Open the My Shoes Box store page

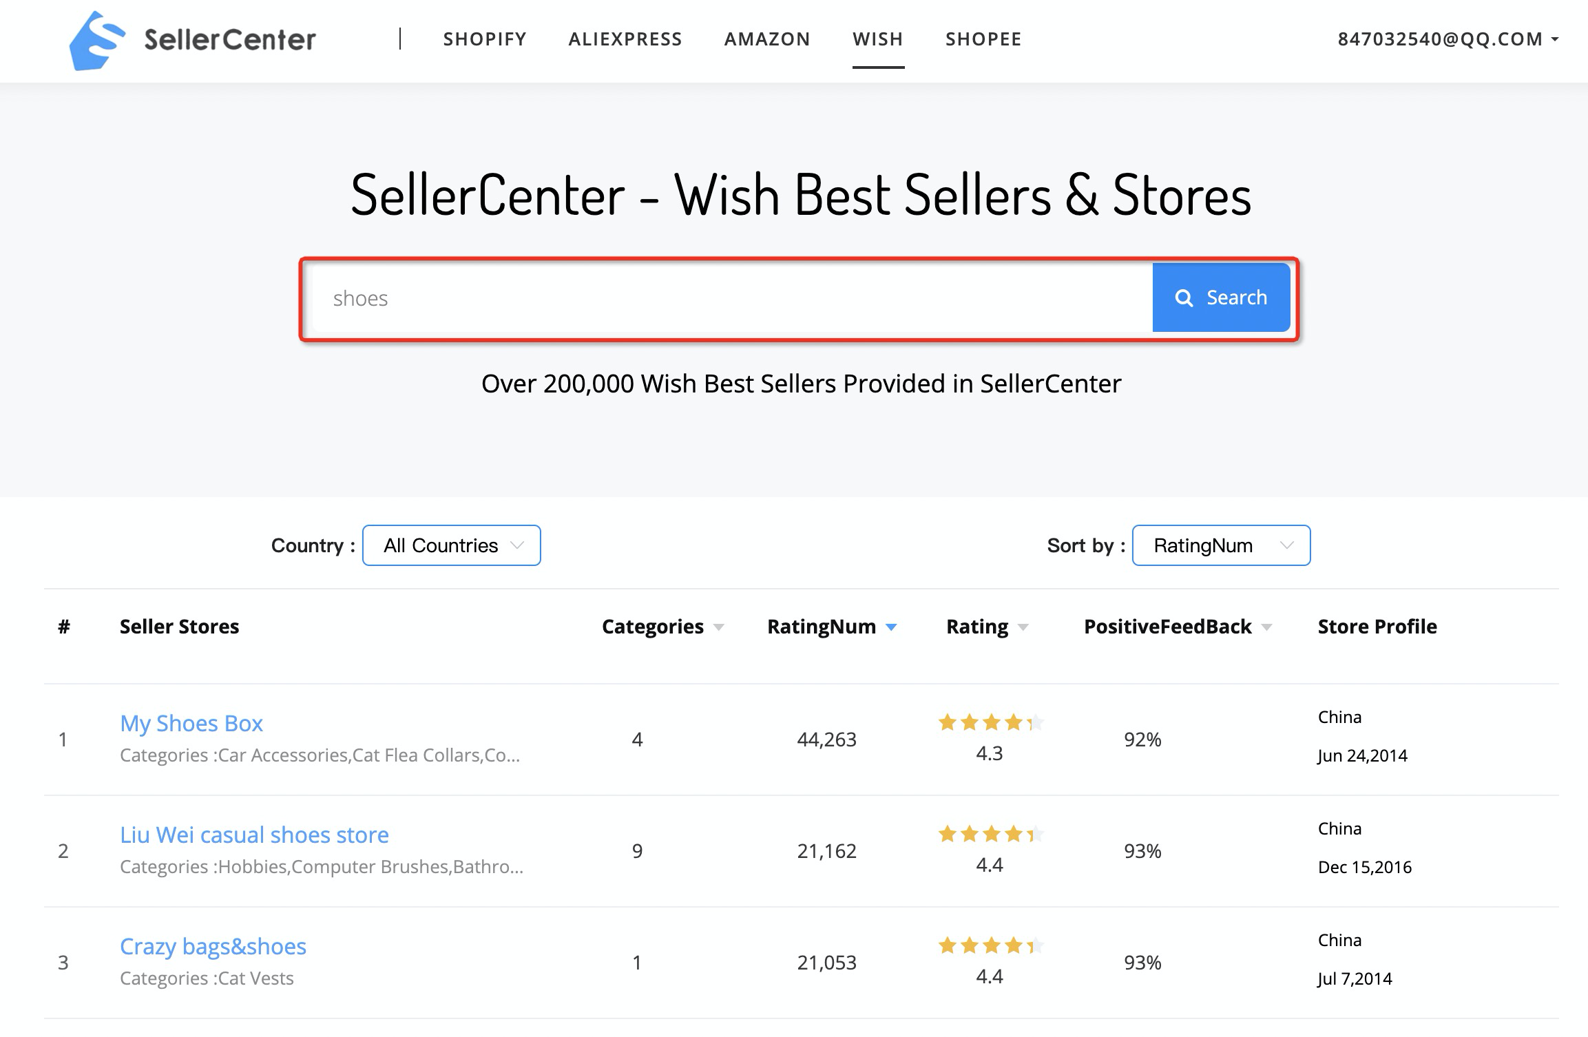pos(191,723)
